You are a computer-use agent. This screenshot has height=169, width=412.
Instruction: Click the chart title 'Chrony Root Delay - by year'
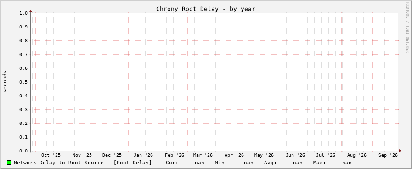(206, 9)
